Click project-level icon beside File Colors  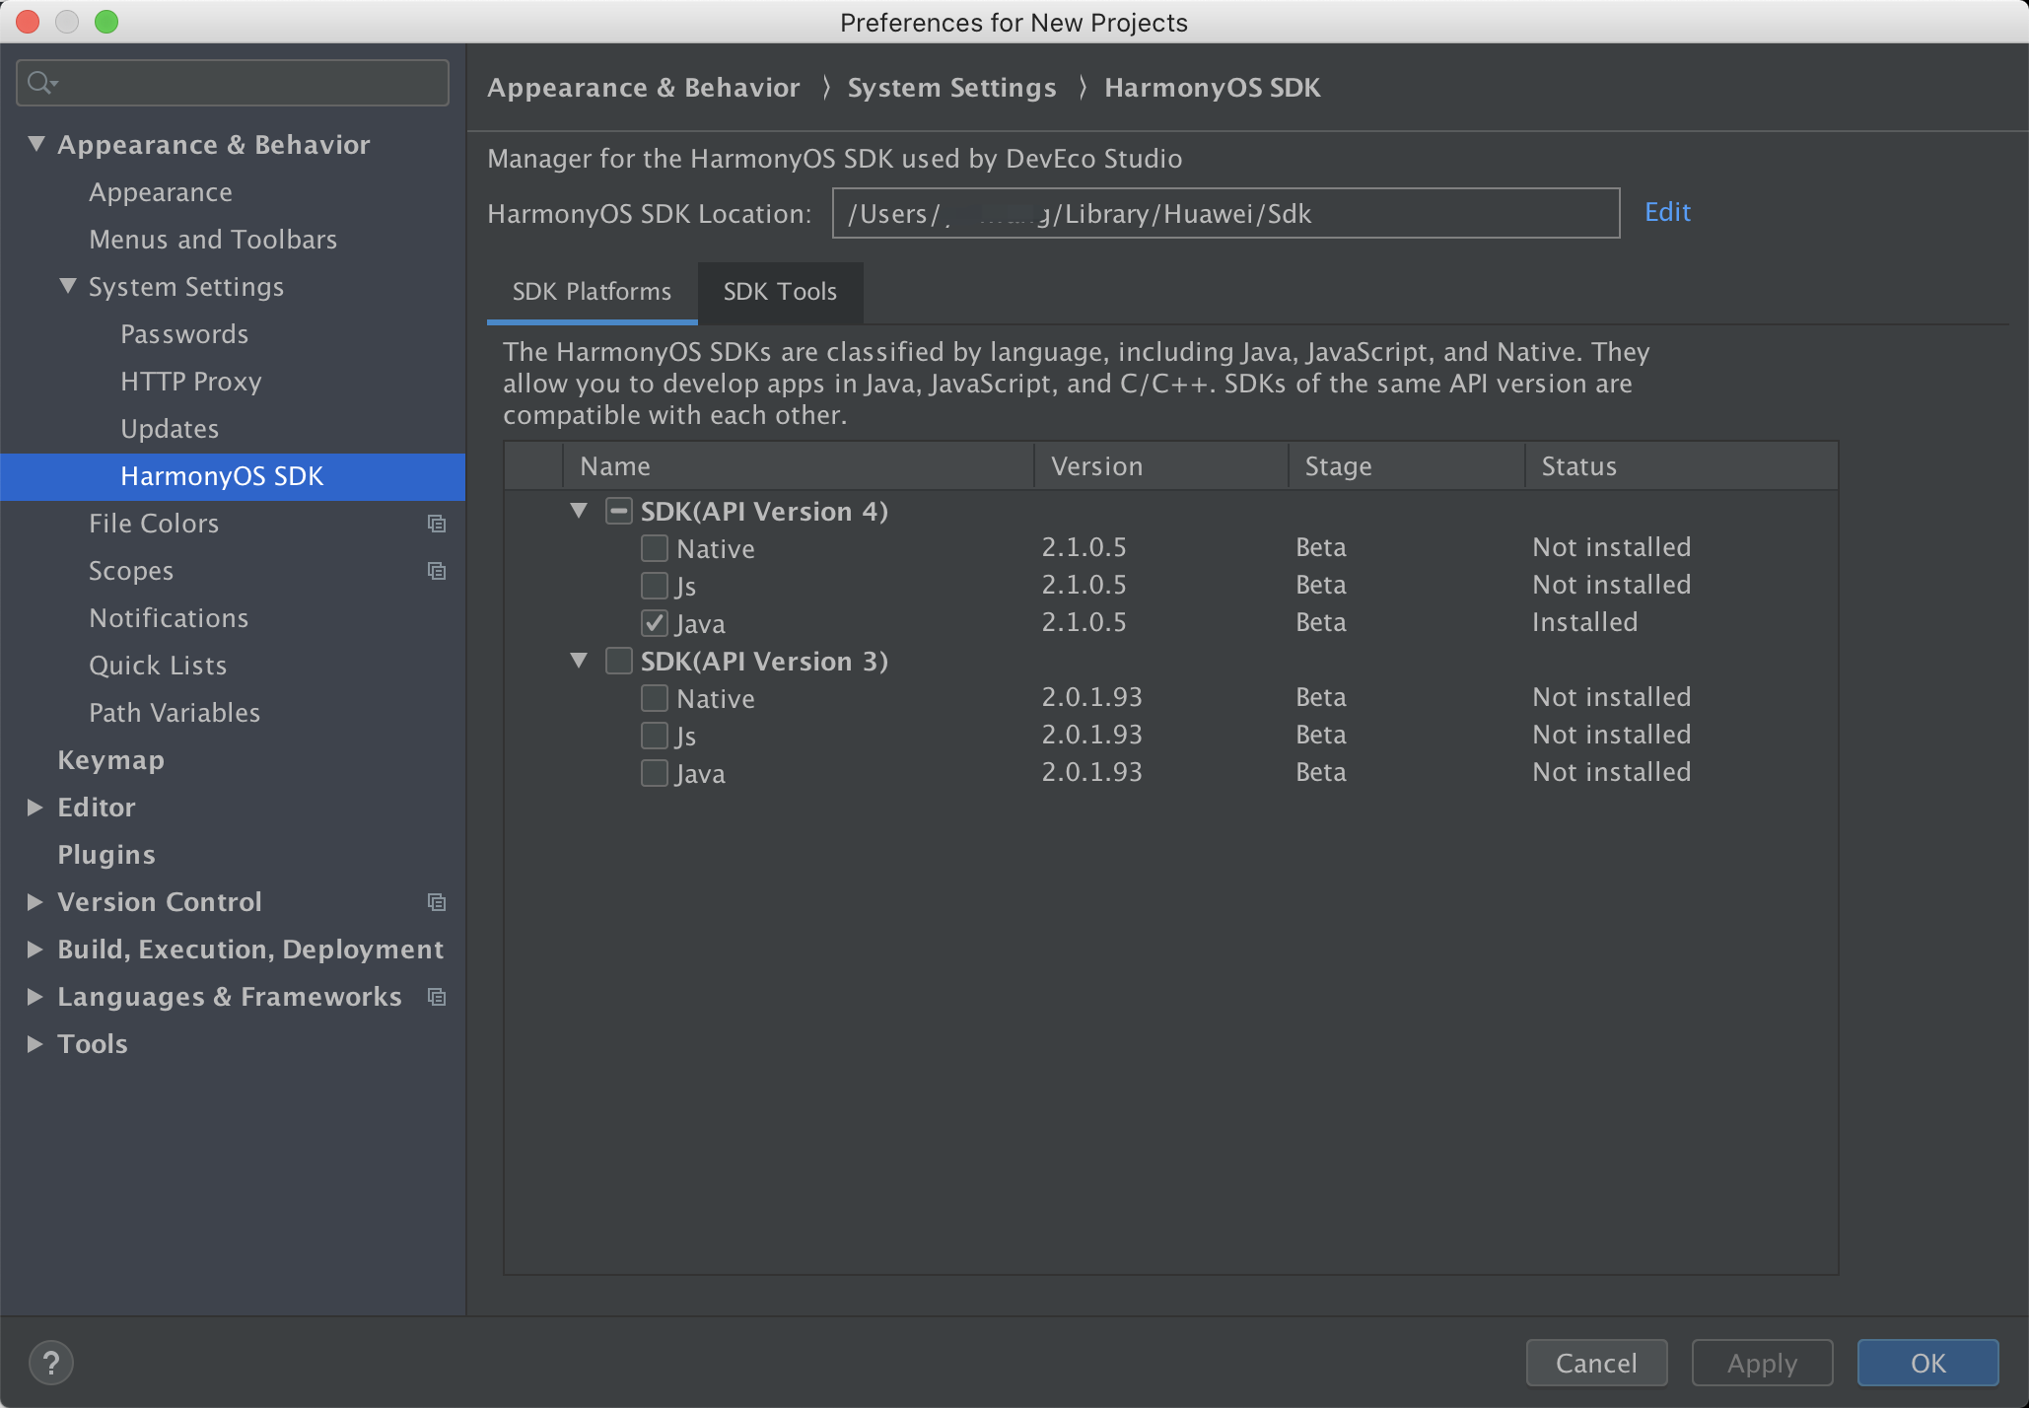[x=437, y=524]
